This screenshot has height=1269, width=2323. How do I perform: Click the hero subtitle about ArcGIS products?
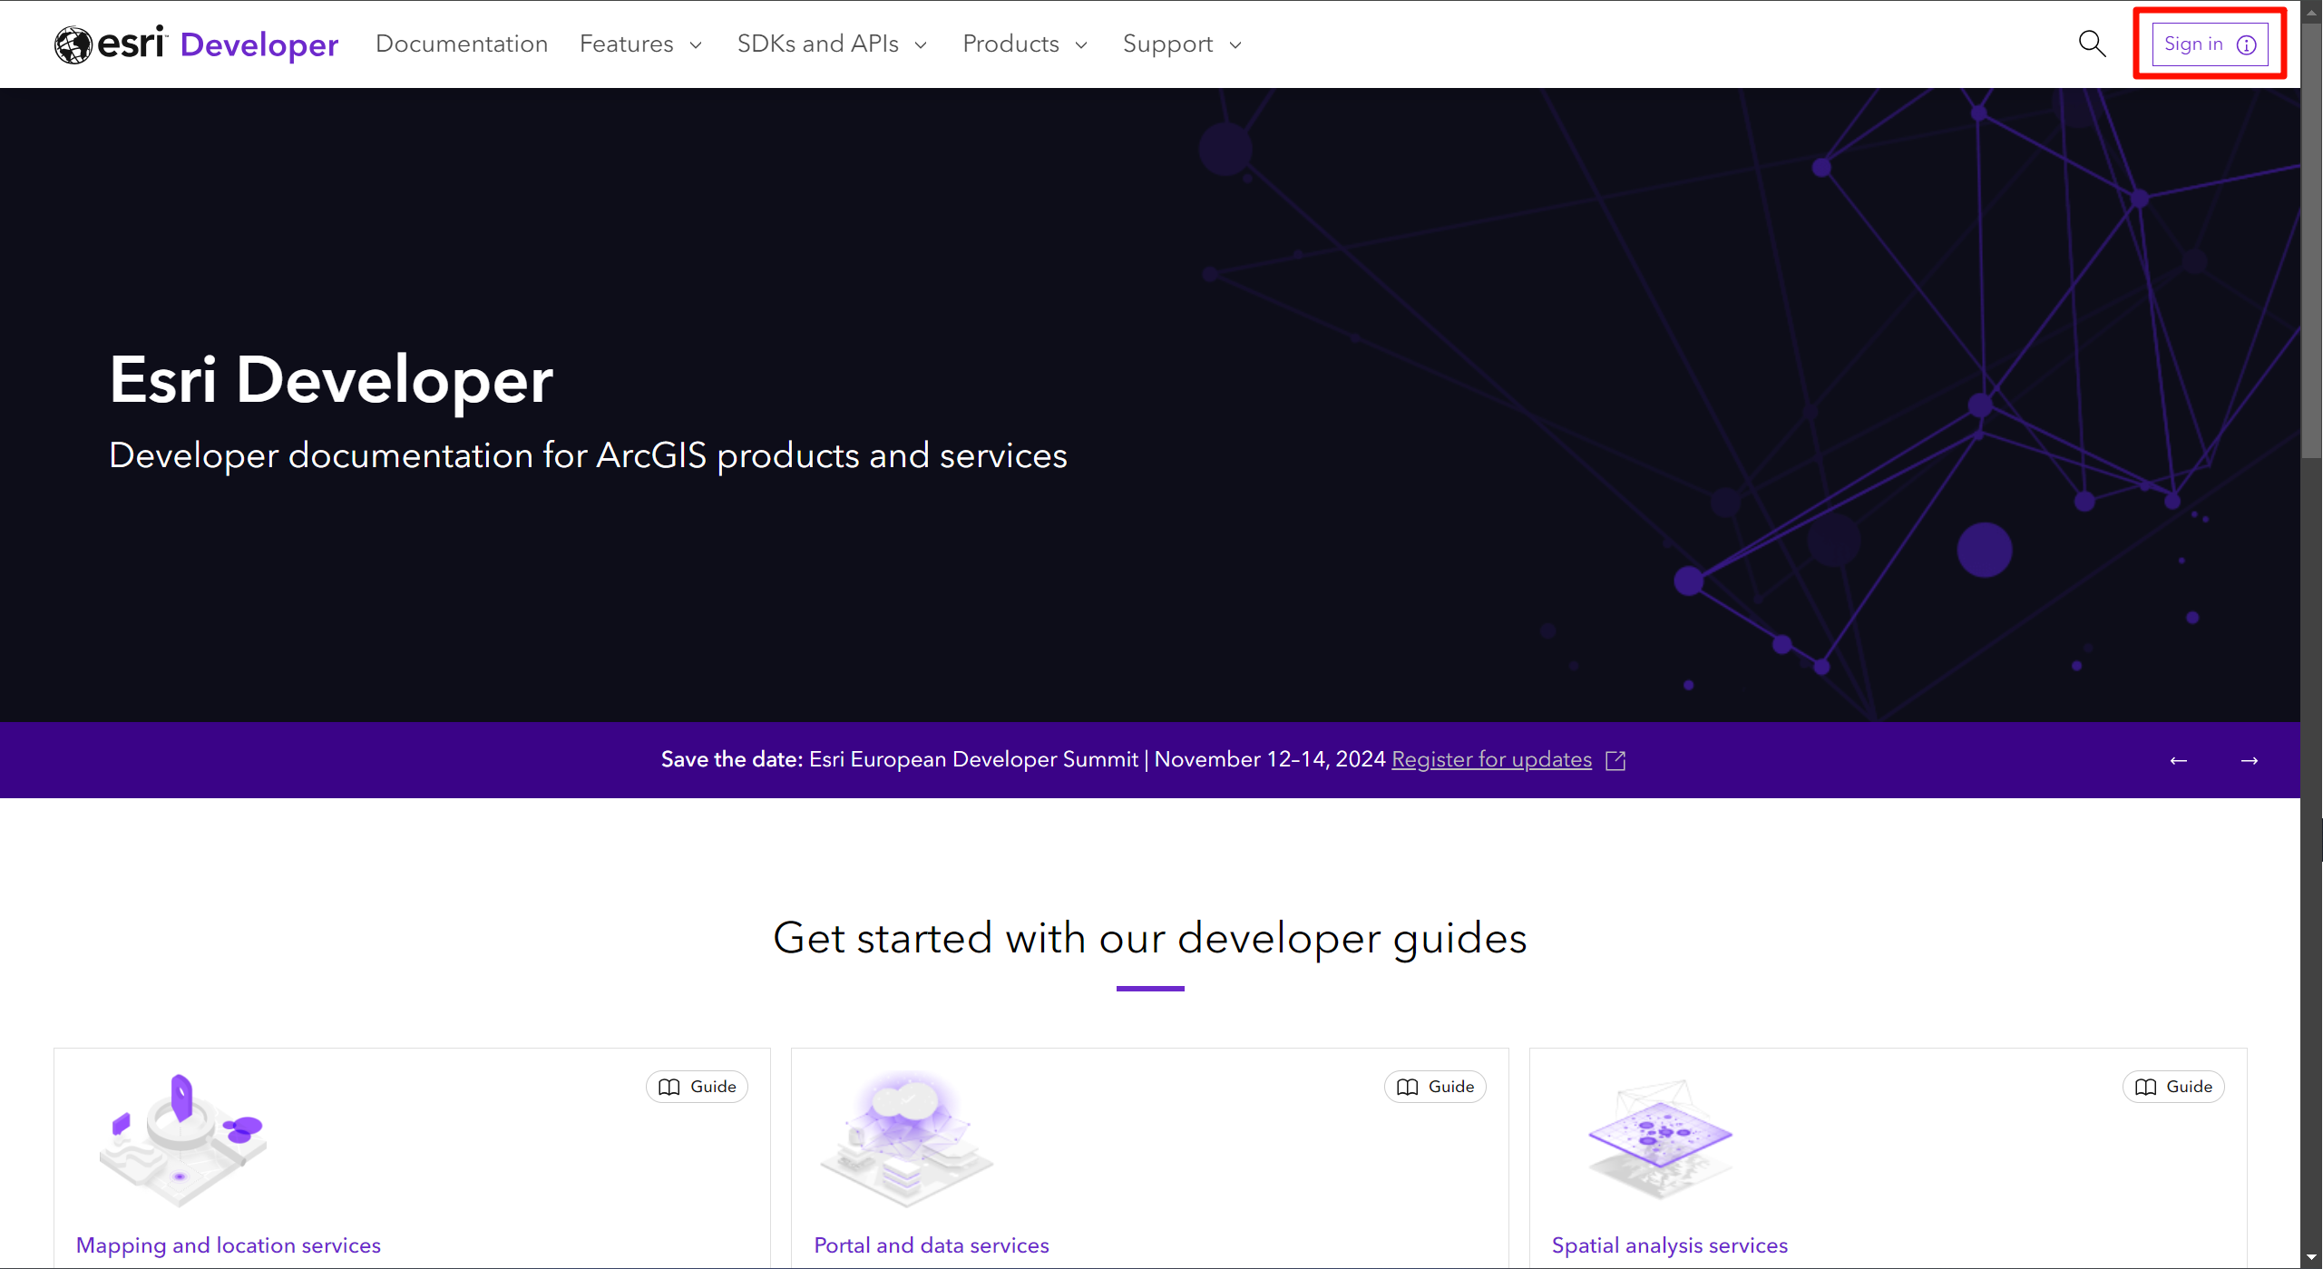(x=588, y=455)
